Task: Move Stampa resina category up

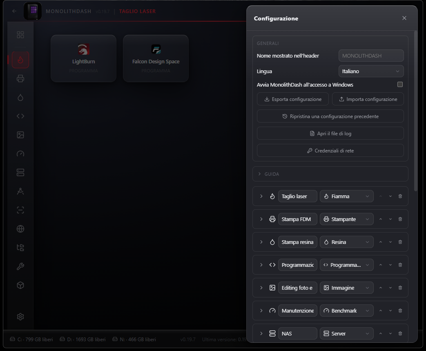Action: (381, 242)
